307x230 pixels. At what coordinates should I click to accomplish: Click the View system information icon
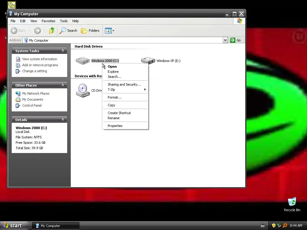click(x=18, y=59)
